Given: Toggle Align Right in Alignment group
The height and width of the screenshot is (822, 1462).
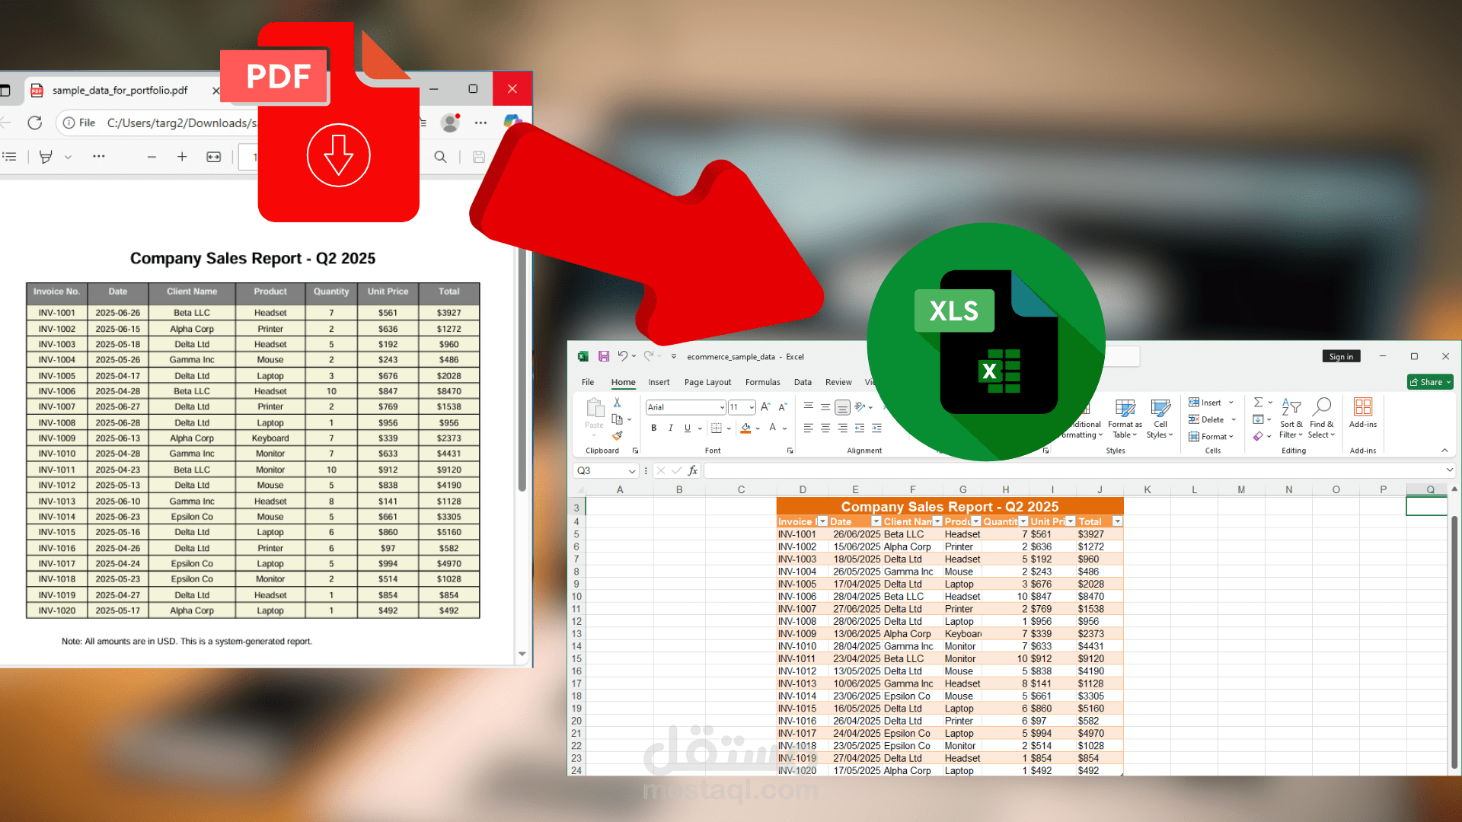Looking at the screenshot, I should [842, 429].
